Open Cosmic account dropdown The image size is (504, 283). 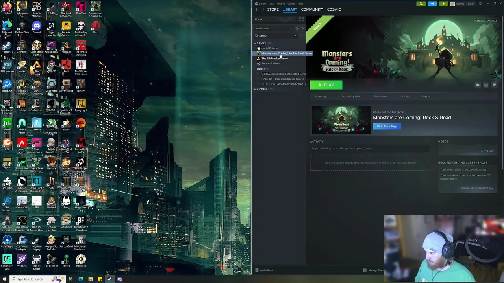(464, 4)
